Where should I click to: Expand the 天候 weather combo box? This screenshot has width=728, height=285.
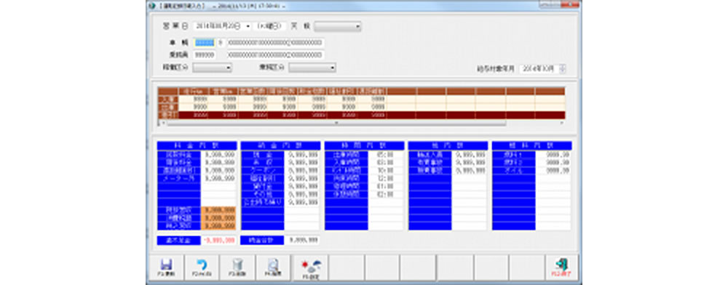point(338,27)
